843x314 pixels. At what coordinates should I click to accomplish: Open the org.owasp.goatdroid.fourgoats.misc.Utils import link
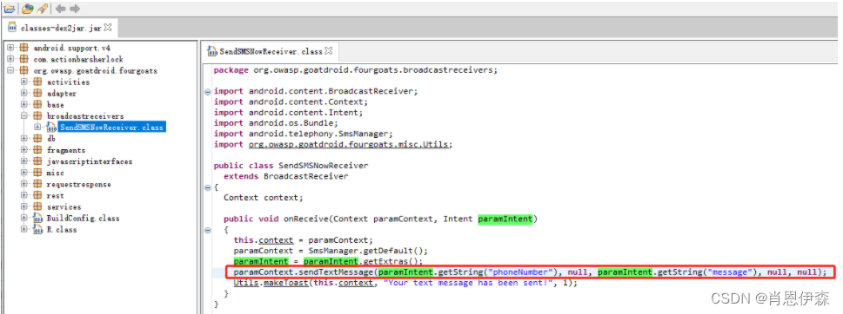[x=350, y=144]
